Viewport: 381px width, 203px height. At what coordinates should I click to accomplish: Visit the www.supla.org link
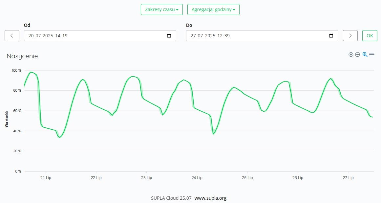tap(210, 198)
